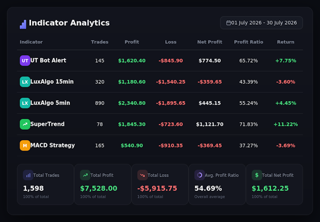Select the MACD Strategy indicator name
The image size is (320, 222).
pos(53,146)
